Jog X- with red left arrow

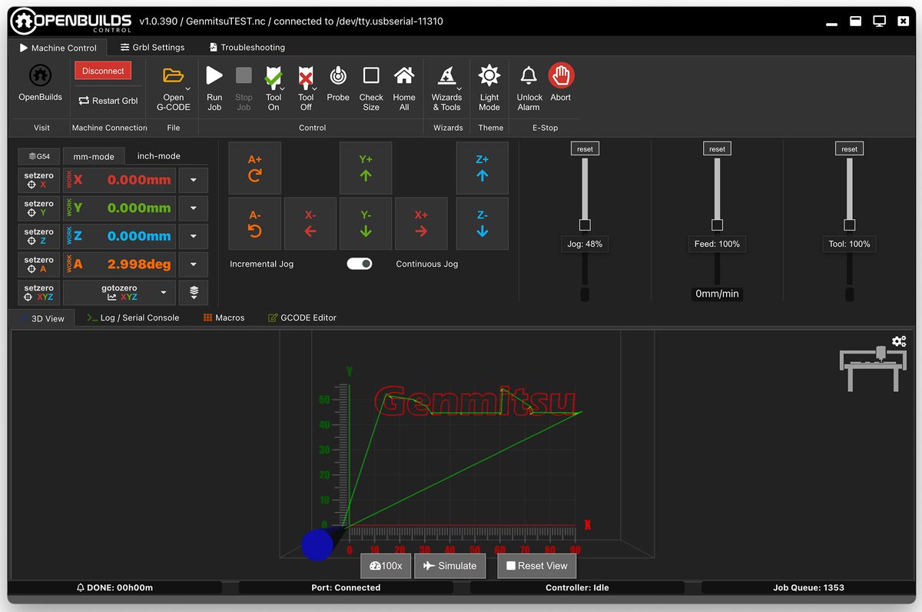click(x=310, y=224)
